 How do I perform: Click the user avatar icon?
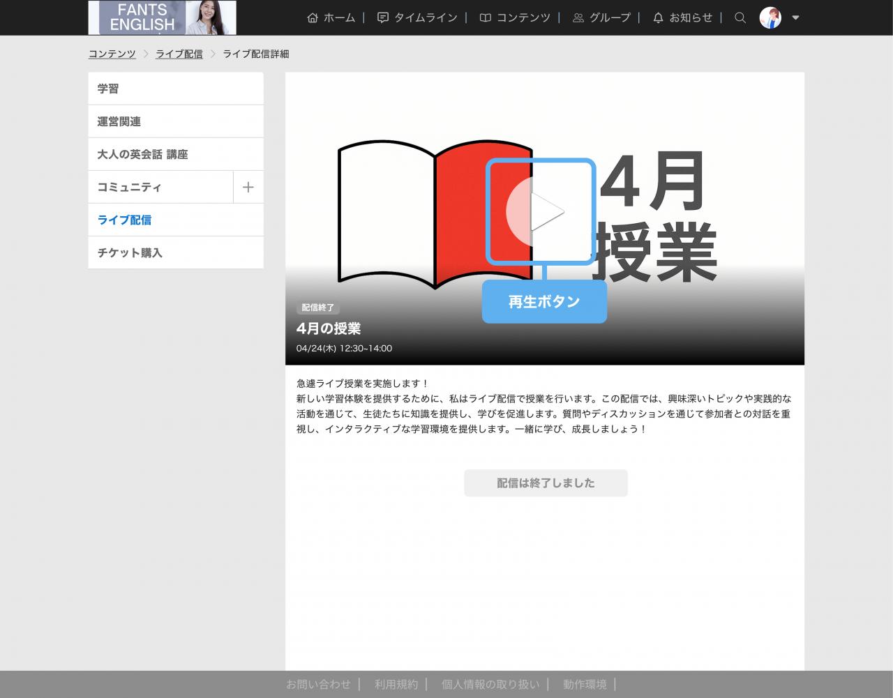770,17
